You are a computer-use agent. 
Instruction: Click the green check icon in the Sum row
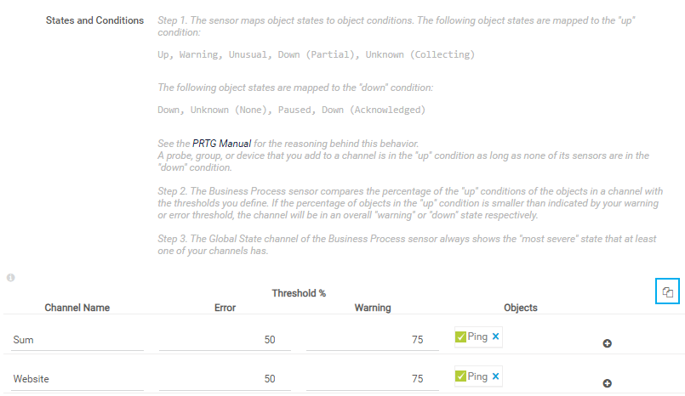[461, 337]
